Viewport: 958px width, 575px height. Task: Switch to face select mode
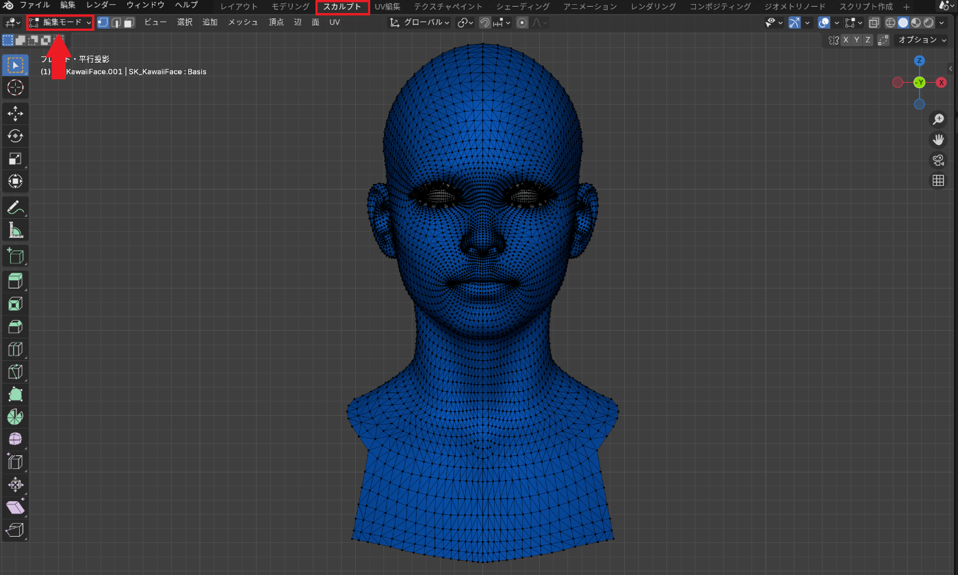pyautogui.click(x=129, y=23)
